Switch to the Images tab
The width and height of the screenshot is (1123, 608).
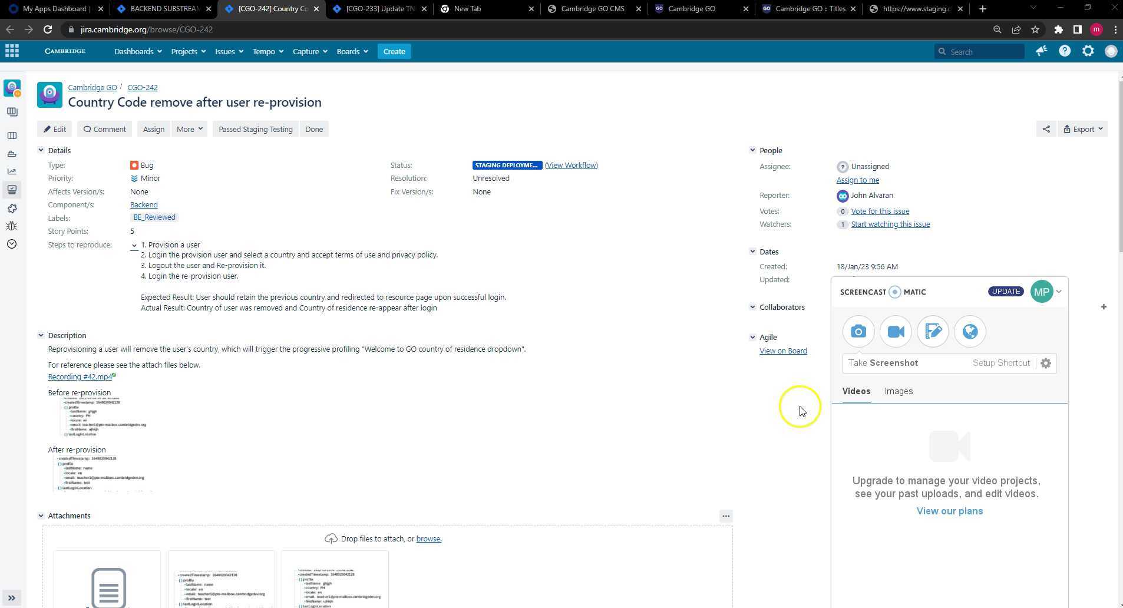coord(899,391)
